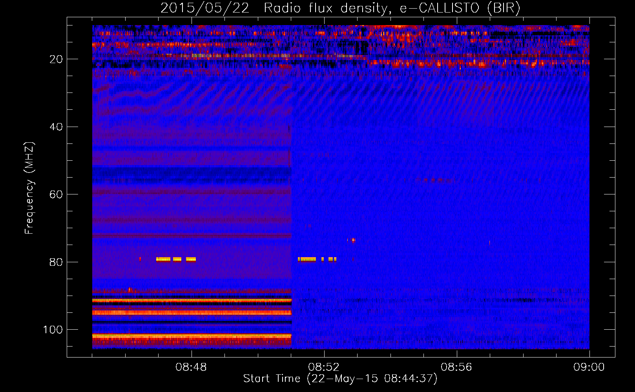Click the plot title text 'Radio flux density, e-CALLISTO (BIR)'

point(392,8)
